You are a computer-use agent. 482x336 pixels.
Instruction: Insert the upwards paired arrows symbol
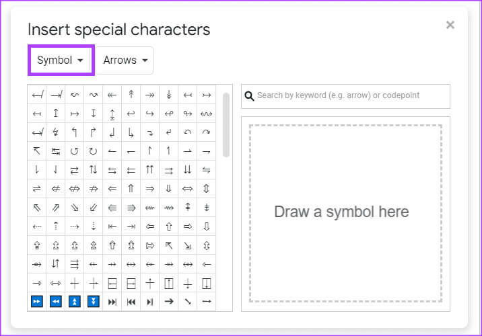[149, 170]
